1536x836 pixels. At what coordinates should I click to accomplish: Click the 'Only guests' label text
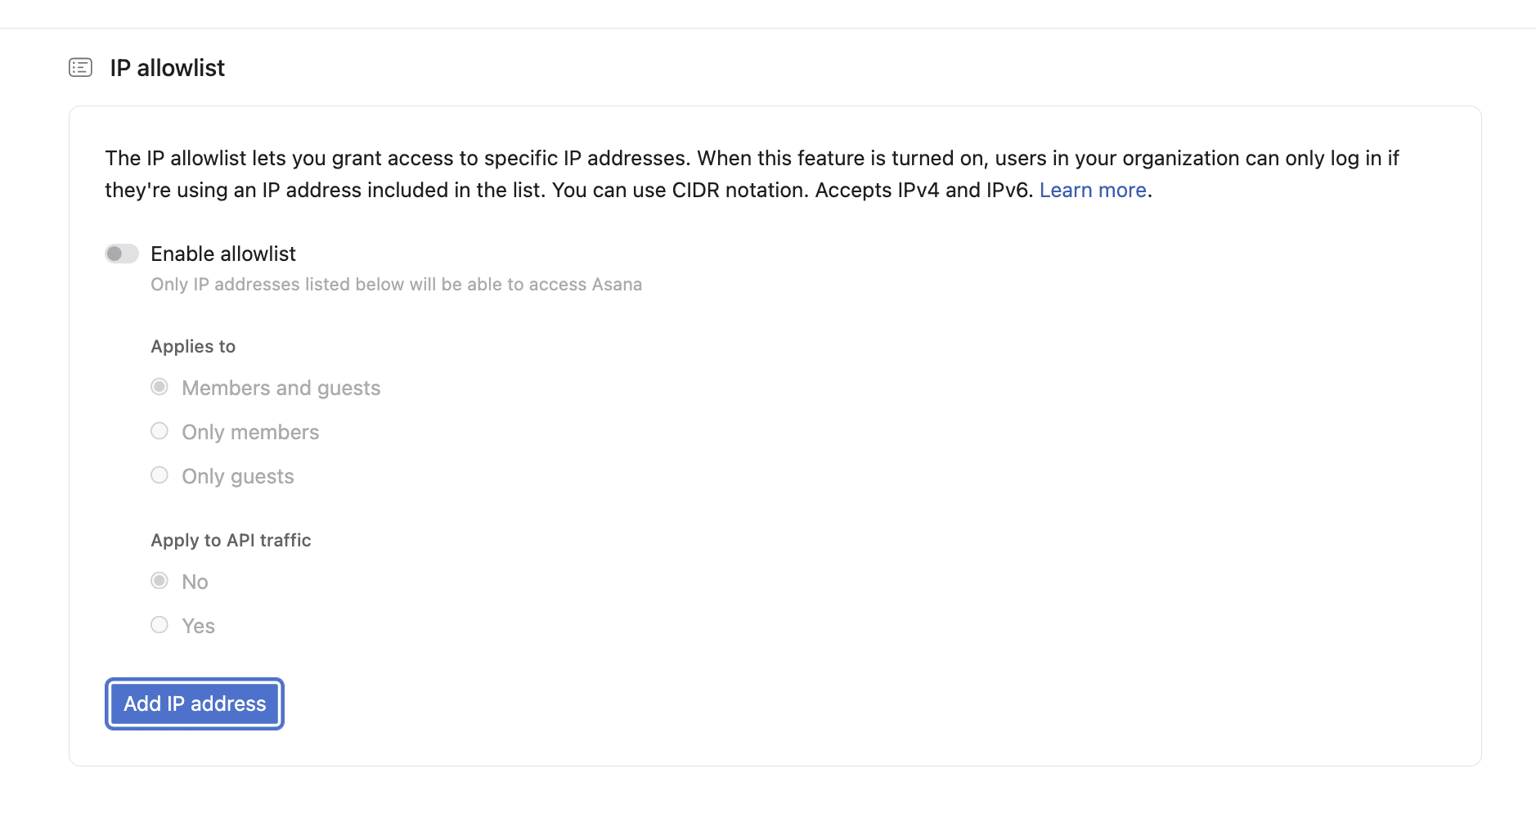tap(238, 476)
